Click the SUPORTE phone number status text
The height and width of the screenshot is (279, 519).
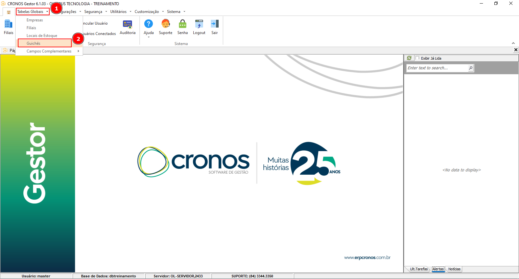click(x=252, y=276)
